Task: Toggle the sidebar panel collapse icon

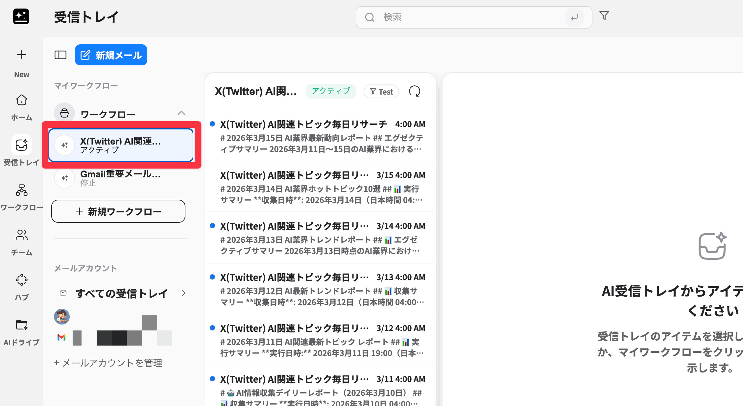Action: click(x=60, y=55)
